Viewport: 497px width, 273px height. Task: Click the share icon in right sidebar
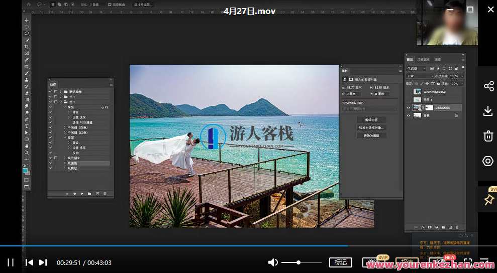pos(488,86)
